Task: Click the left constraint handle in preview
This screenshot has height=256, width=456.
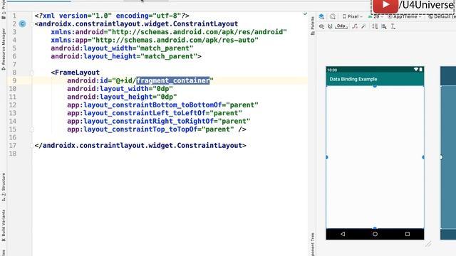Action: (326, 157)
